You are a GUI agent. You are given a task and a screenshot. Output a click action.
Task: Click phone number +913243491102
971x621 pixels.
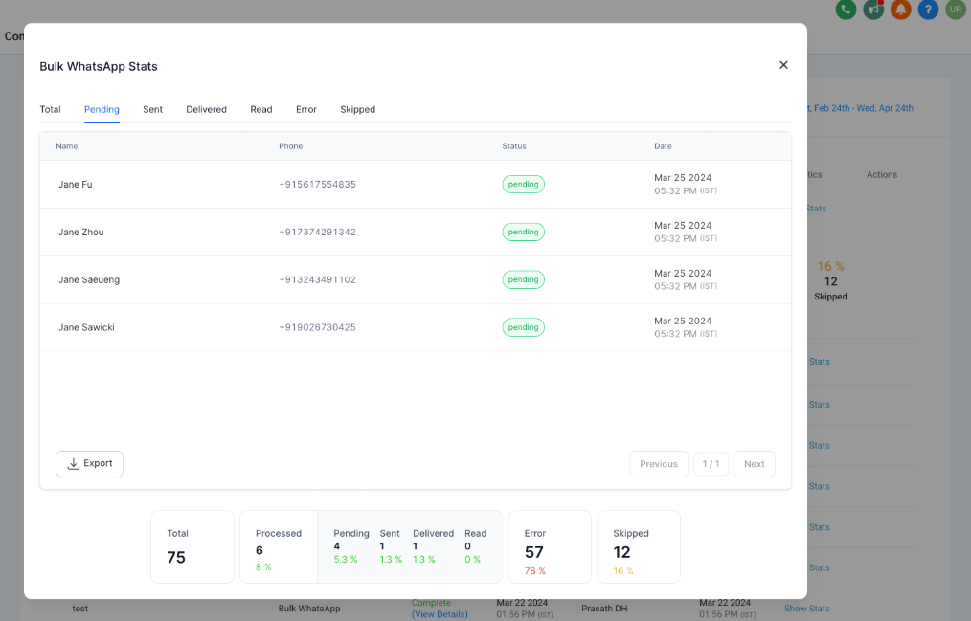(318, 279)
